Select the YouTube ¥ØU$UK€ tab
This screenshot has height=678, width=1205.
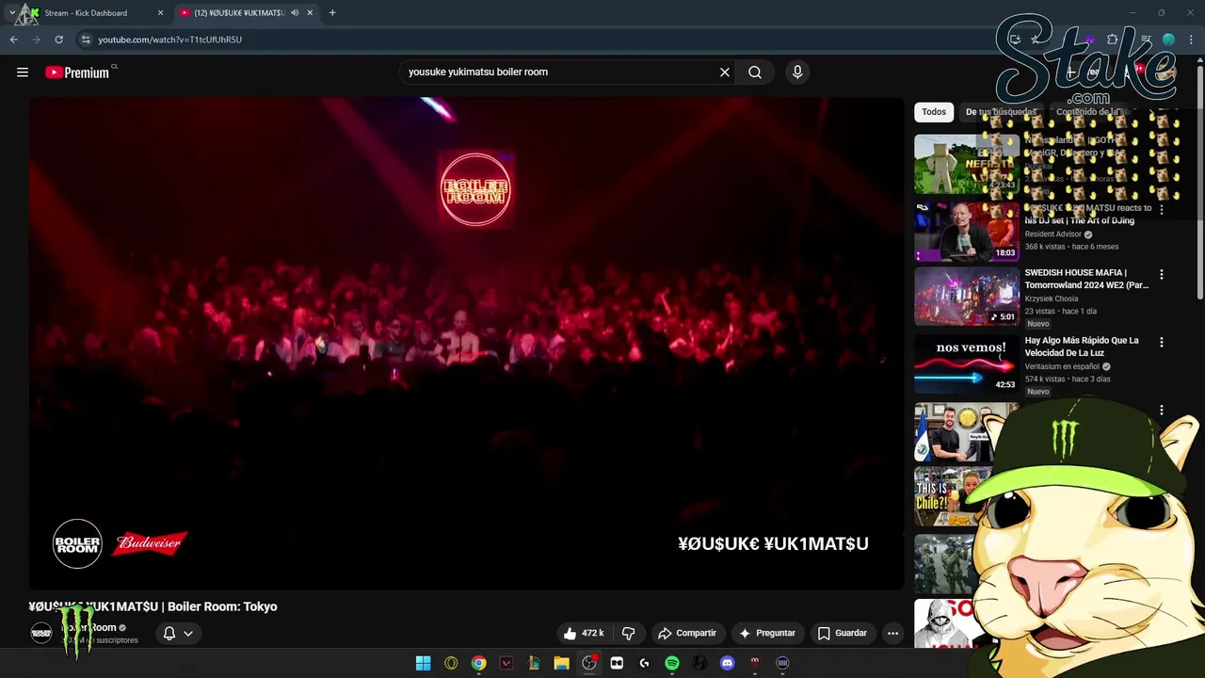pyautogui.click(x=247, y=13)
